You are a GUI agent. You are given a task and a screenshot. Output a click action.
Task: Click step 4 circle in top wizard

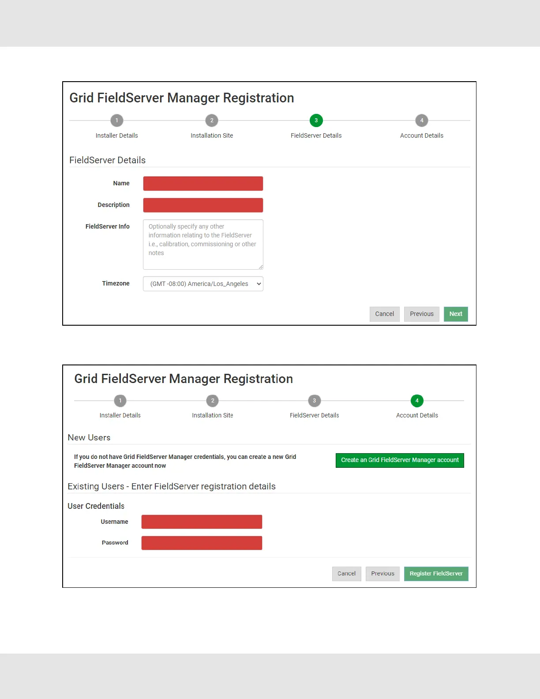(x=422, y=120)
